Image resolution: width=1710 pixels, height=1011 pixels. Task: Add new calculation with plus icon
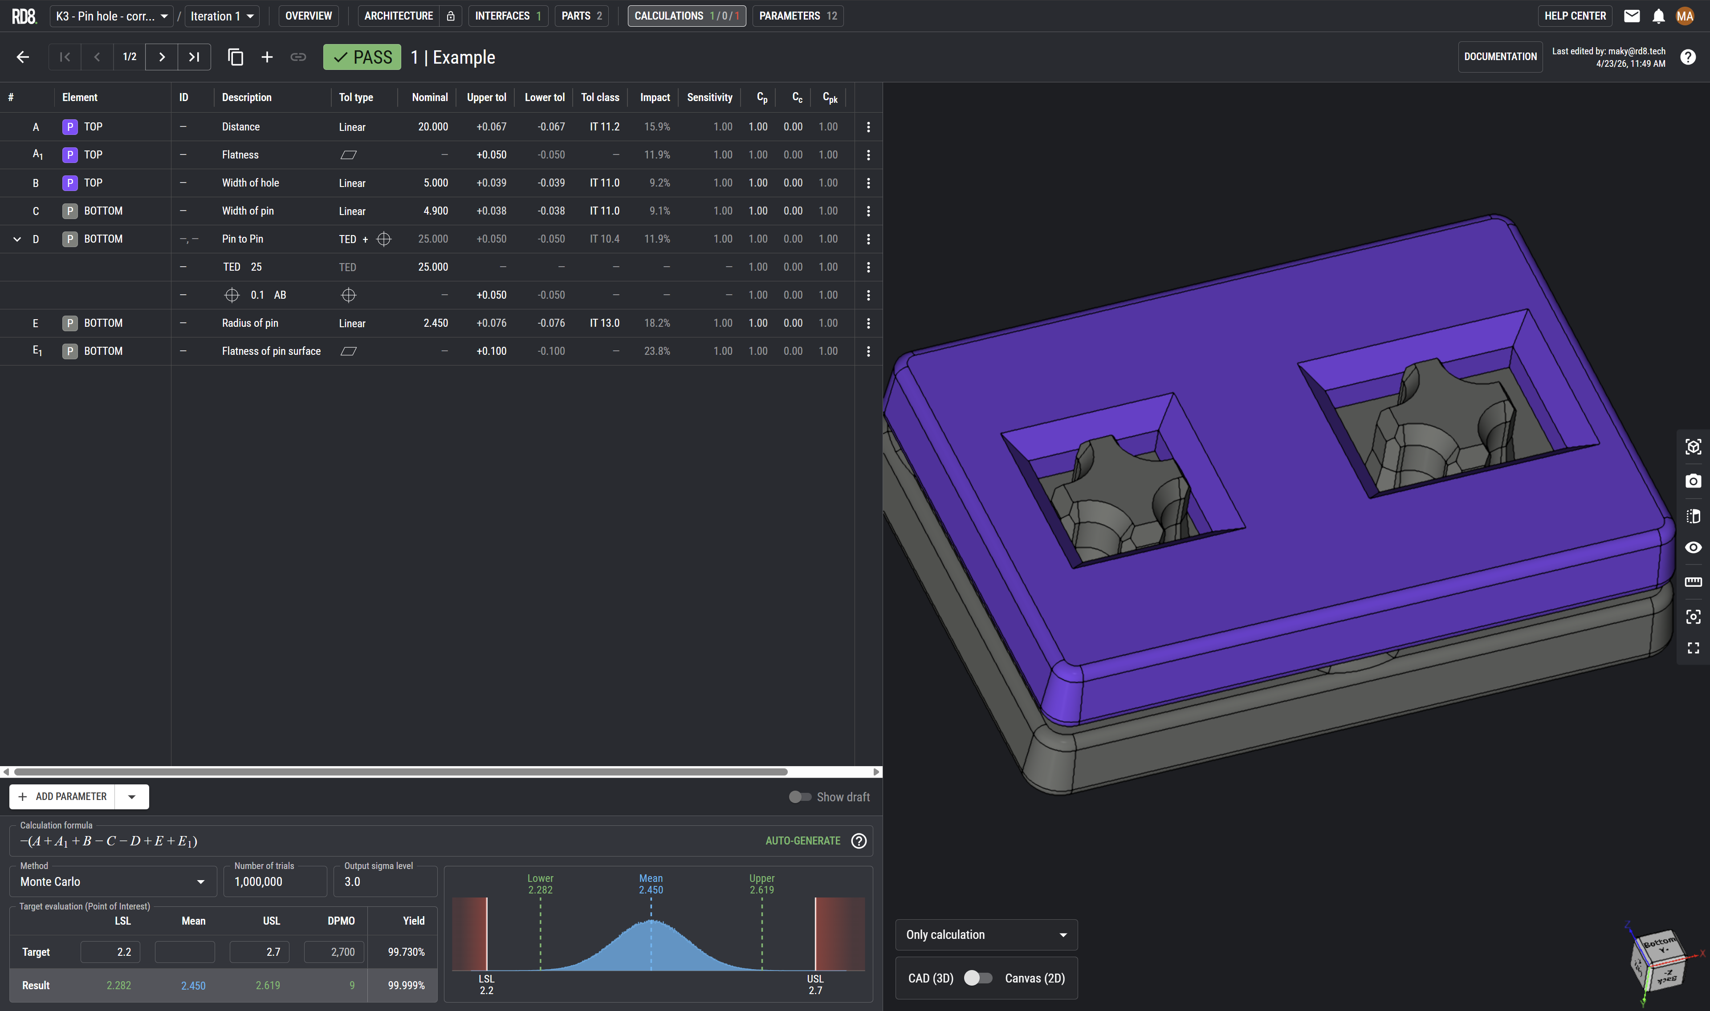tap(267, 57)
